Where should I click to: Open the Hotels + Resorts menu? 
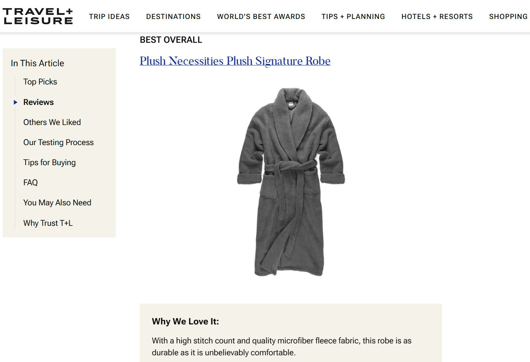(x=437, y=17)
